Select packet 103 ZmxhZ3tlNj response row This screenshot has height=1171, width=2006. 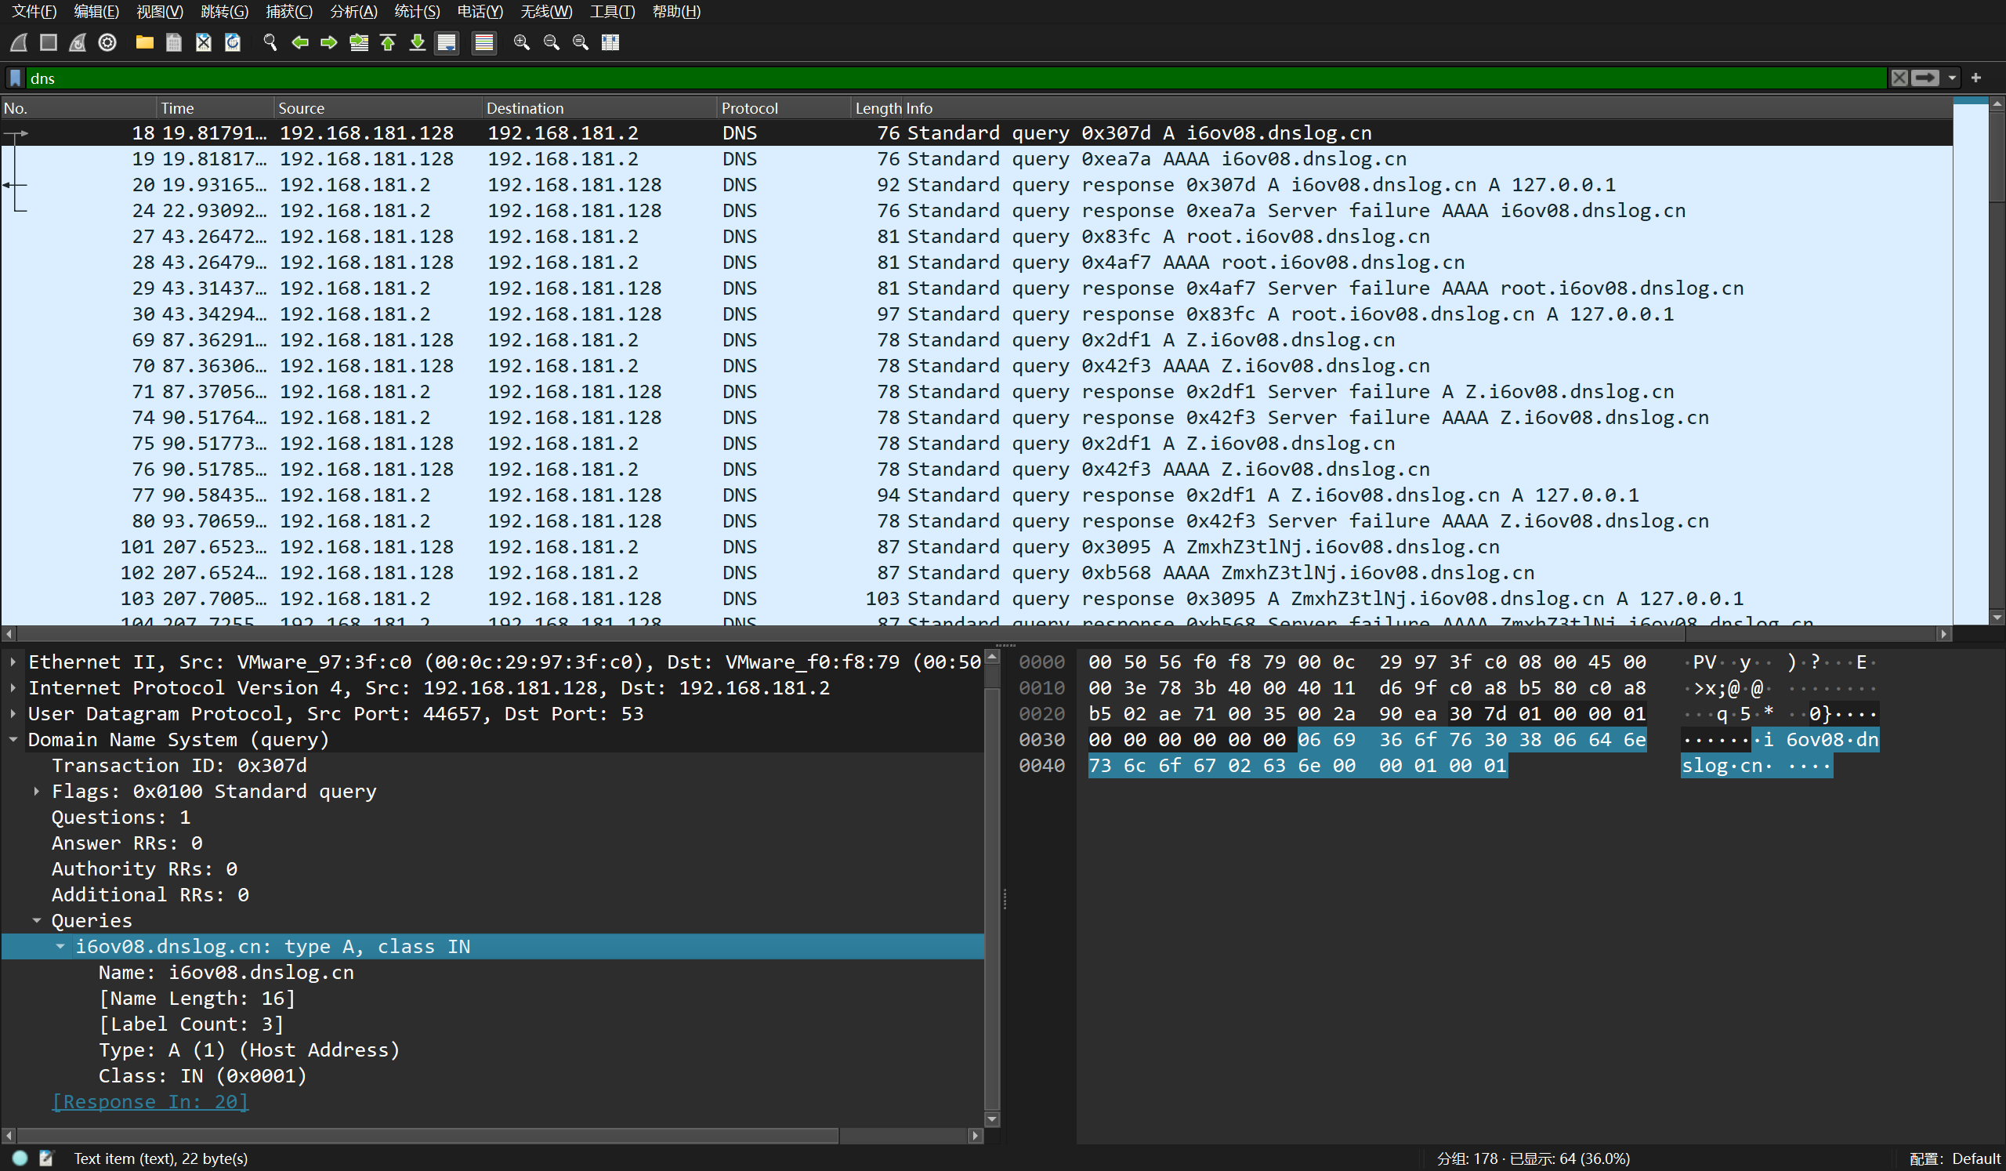click(x=955, y=599)
